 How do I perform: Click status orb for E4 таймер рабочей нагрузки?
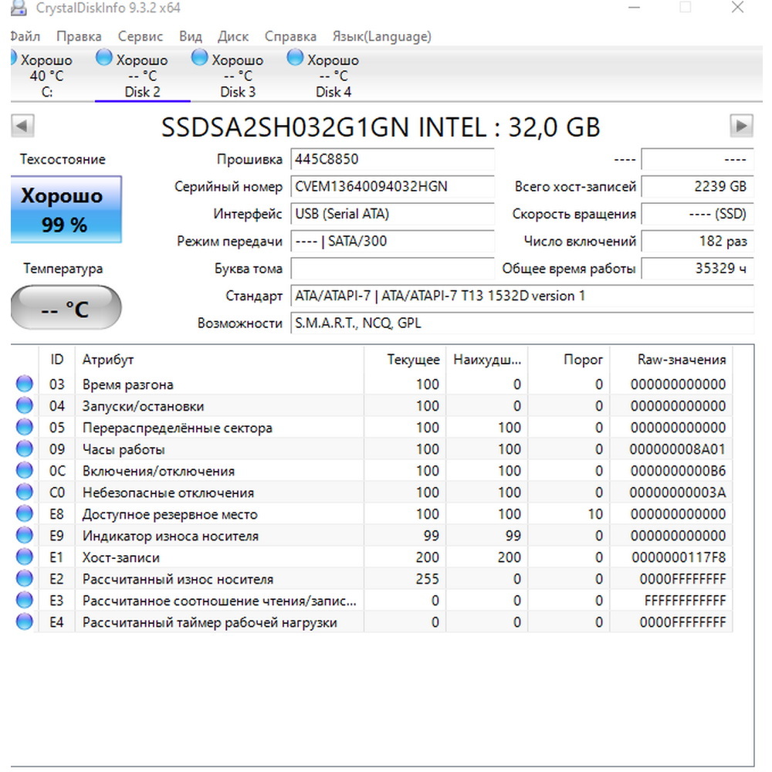click(25, 621)
